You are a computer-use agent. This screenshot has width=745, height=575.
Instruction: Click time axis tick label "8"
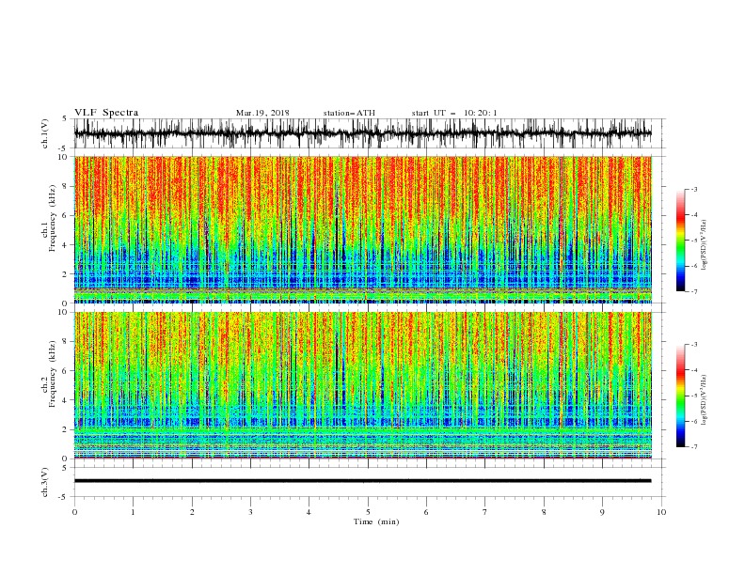point(544,512)
